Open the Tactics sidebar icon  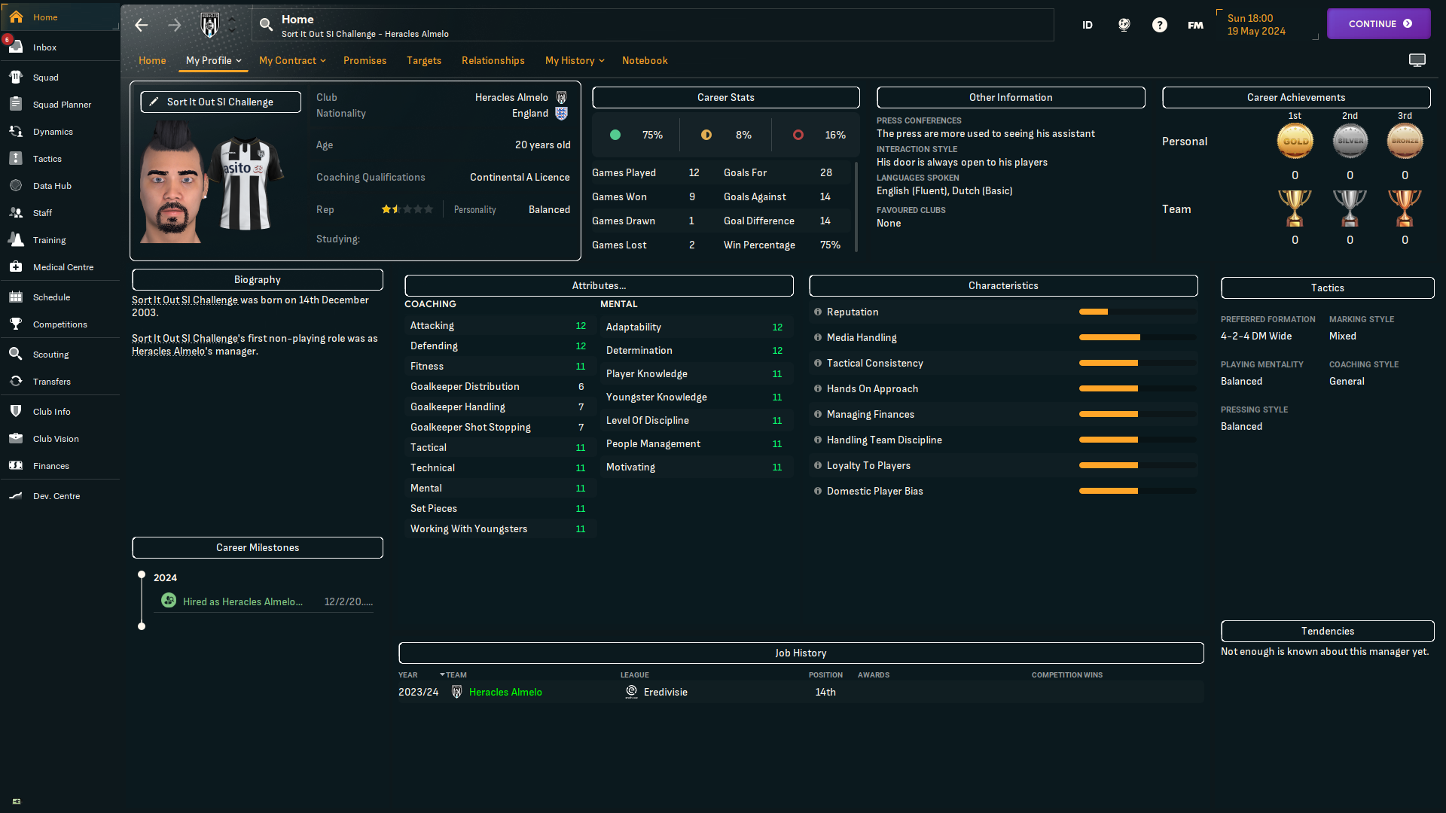[x=16, y=158]
